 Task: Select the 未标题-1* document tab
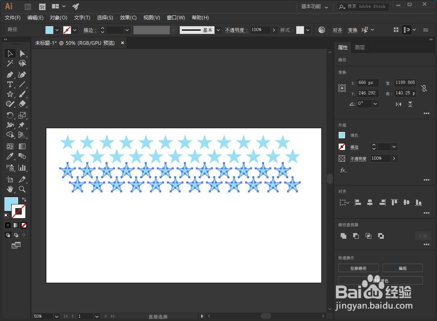[75, 43]
